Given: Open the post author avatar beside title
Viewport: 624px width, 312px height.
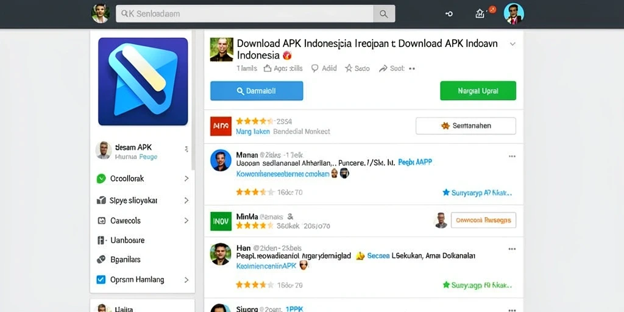Looking at the screenshot, I should tap(221, 49).
